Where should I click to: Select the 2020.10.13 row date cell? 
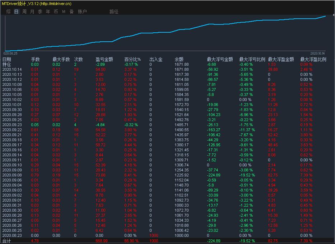pyautogui.click(x=12, y=74)
